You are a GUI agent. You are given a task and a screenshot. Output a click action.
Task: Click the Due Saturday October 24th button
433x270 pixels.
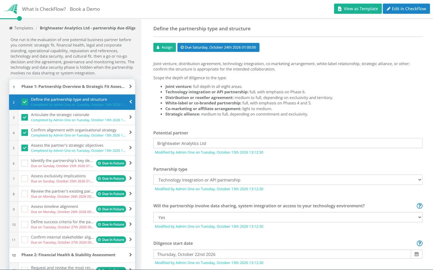point(219,47)
